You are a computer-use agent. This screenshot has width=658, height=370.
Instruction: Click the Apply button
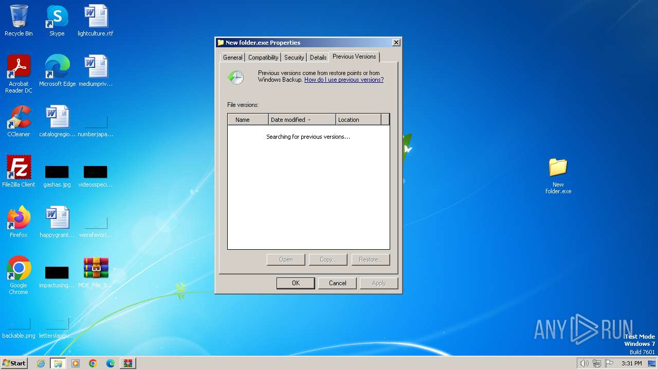(x=379, y=283)
